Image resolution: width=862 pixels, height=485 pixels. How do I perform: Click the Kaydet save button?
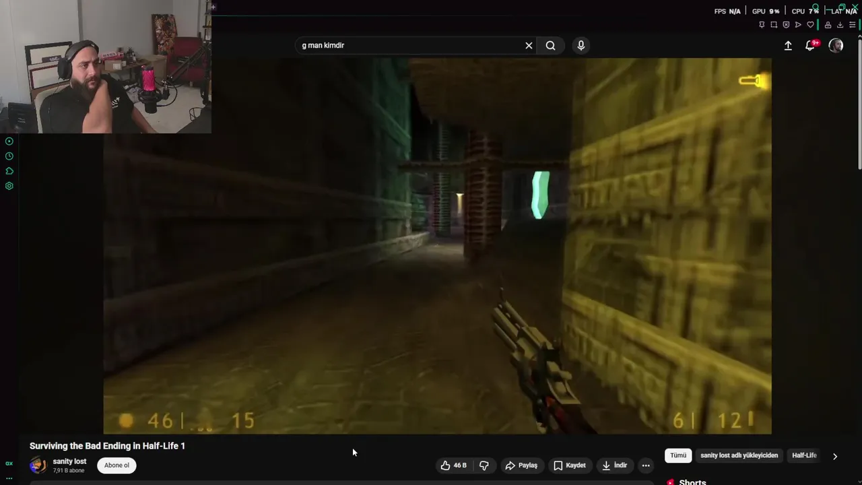pos(570,465)
